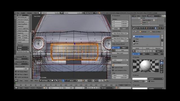Viewport: 180px width, 101px height.
Task: Click the Knife Project button
Action: pos(23,40)
